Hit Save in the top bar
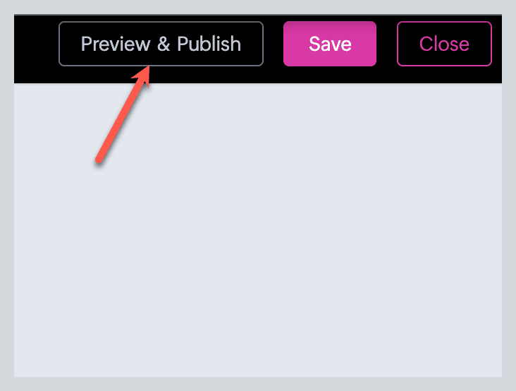Viewport: 516px width, 391px height. point(330,44)
